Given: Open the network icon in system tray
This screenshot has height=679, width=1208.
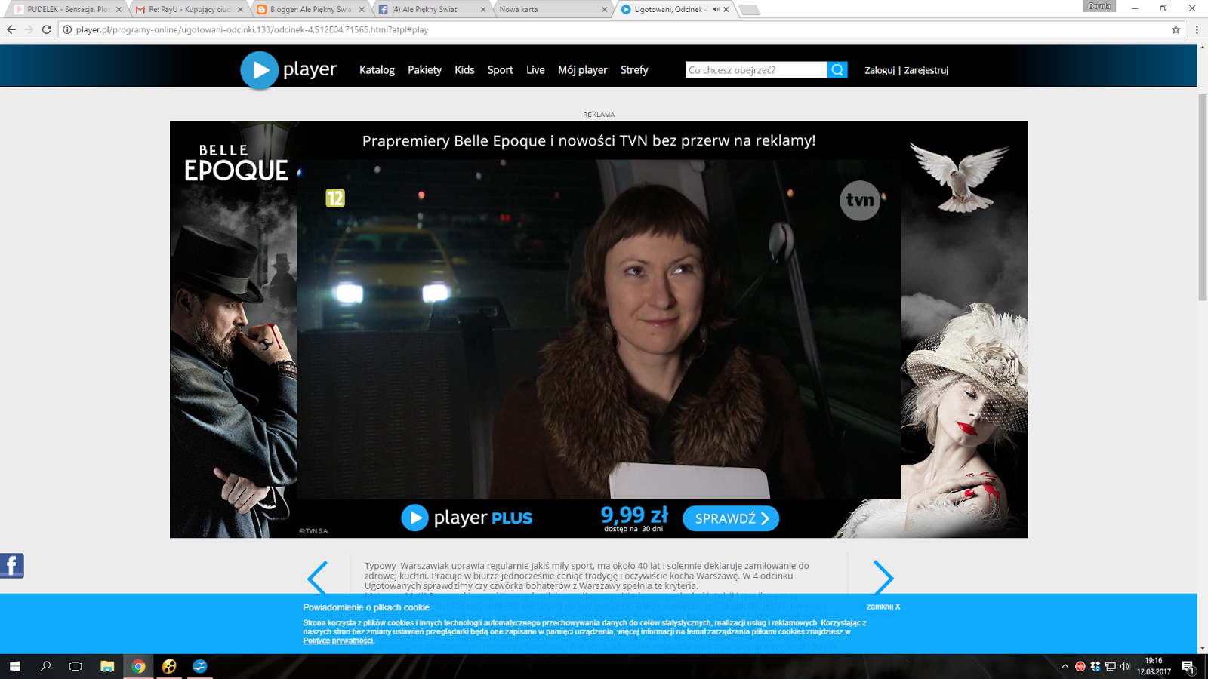Looking at the screenshot, I should (x=1111, y=666).
